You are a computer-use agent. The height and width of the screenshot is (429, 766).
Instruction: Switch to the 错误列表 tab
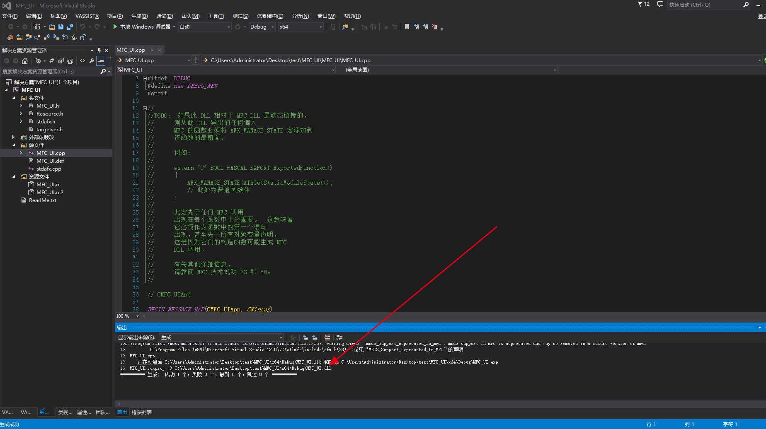coord(142,412)
